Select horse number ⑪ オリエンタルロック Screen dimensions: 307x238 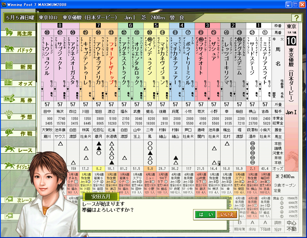click(x=137, y=68)
